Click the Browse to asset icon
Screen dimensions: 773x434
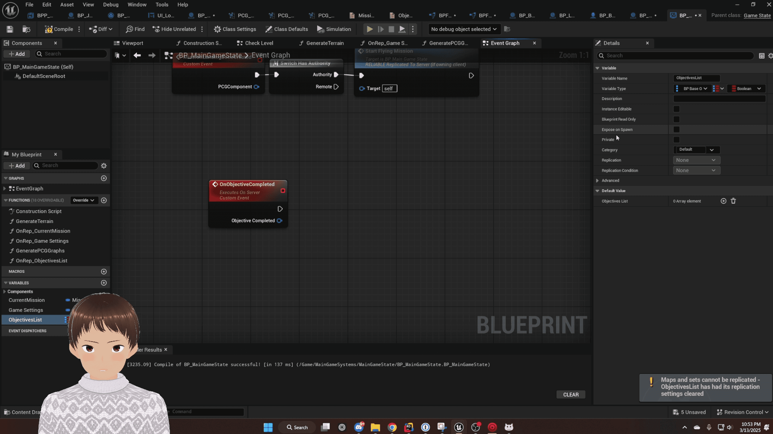pos(26,29)
